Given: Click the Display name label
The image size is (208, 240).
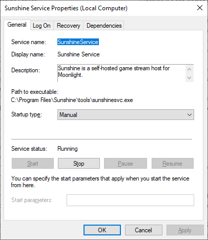Looking at the screenshot, I should pos(28,54).
